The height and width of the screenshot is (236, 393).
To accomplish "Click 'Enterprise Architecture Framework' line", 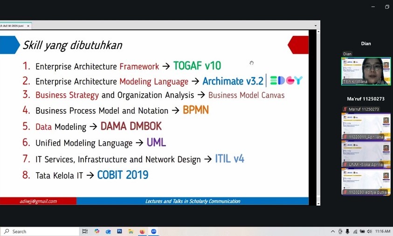I will point(97,66).
